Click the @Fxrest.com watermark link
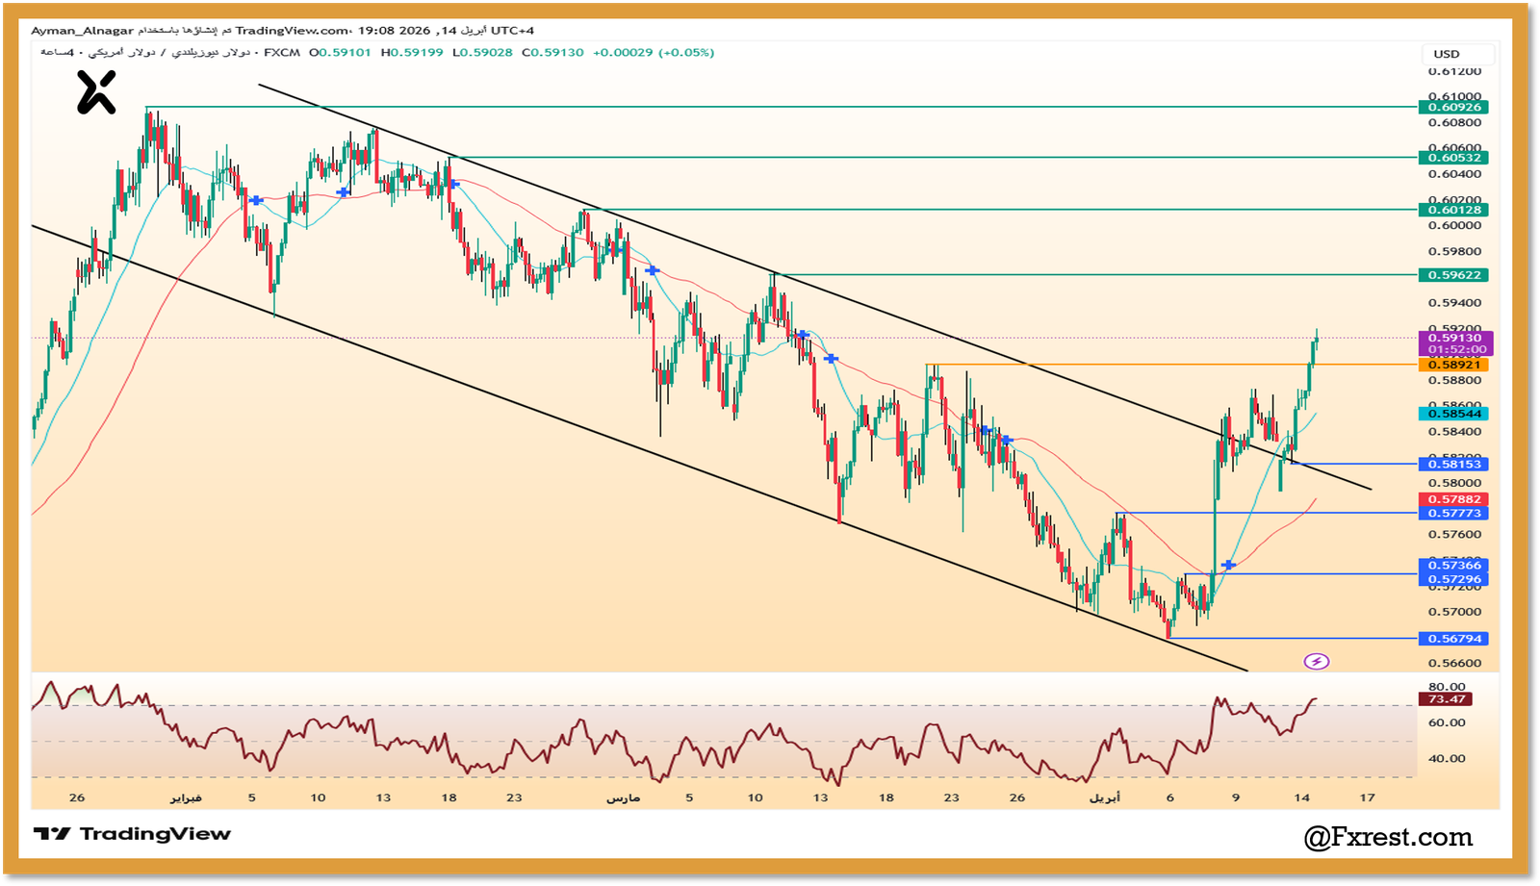 1387,837
